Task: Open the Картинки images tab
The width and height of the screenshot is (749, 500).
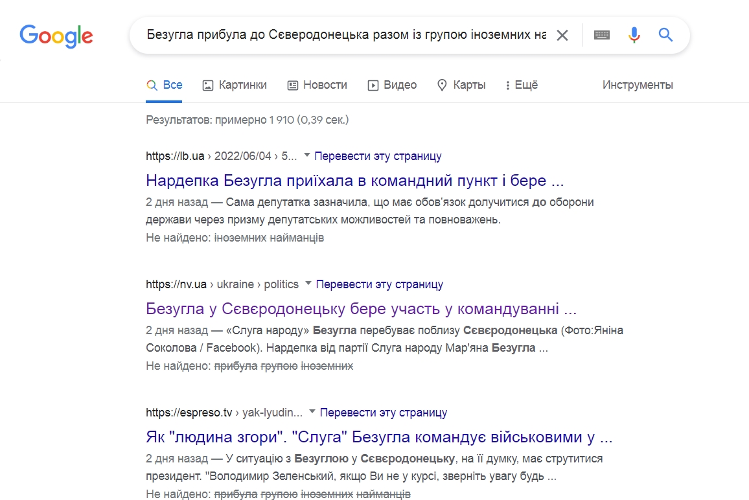Action: pyautogui.click(x=235, y=85)
